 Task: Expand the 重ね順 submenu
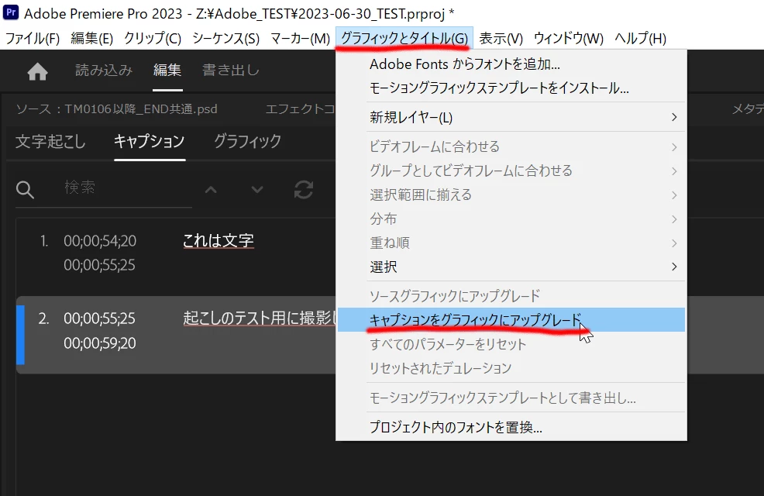511,243
